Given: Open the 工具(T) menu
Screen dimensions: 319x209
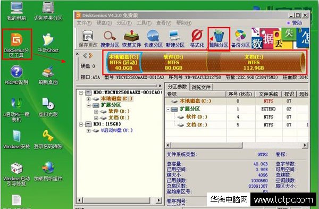Looking at the screenshot, I should [144, 23].
